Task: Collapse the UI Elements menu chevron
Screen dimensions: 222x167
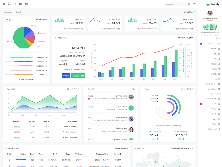Action: click(201, 98)
